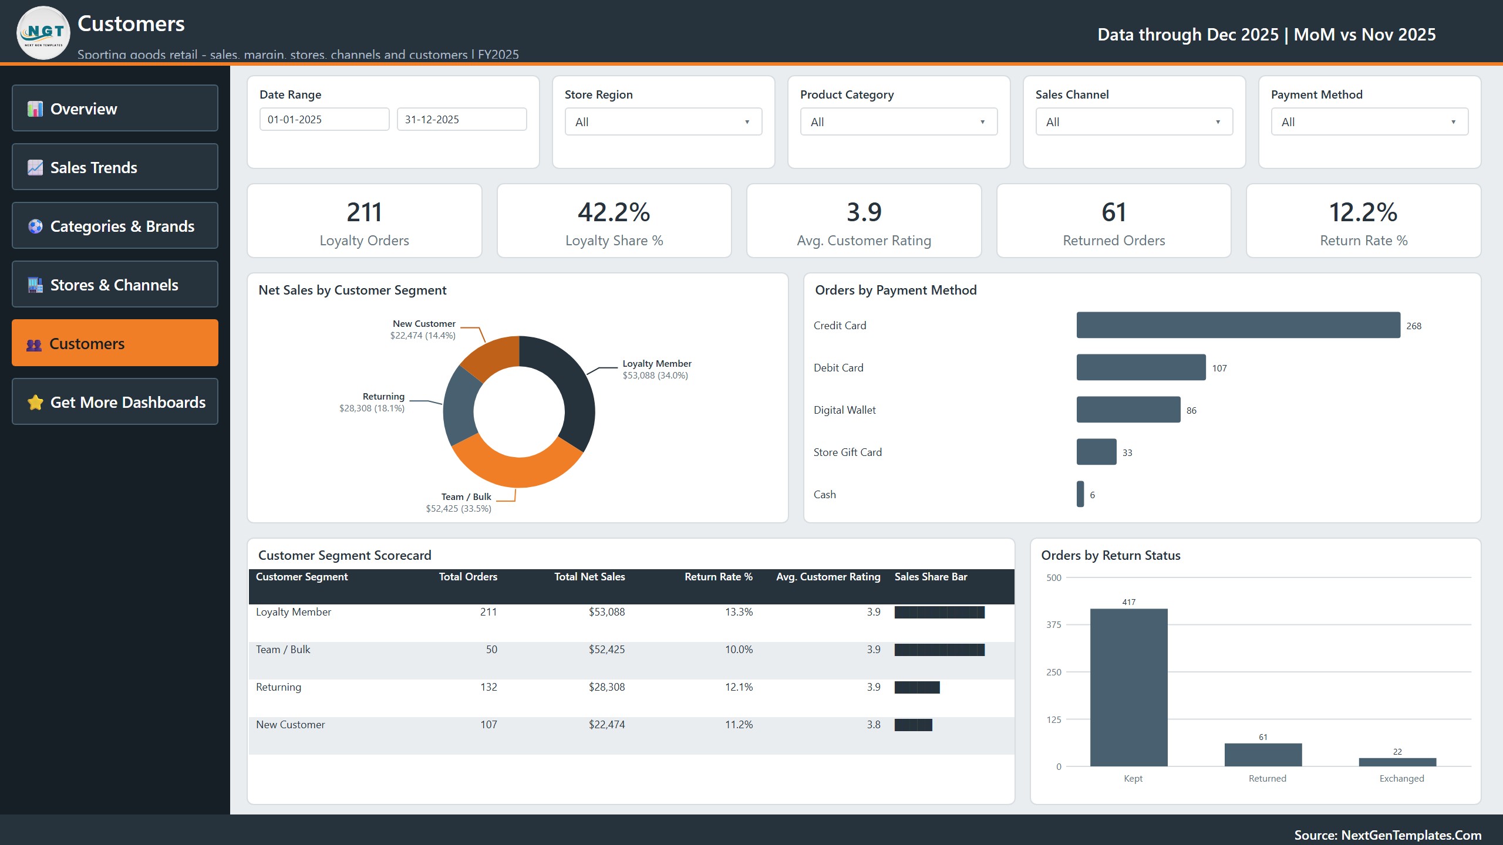Screen dimensions: 1503x845
Task: Click the Orders by Payment Method title
Action: point(896,290)
